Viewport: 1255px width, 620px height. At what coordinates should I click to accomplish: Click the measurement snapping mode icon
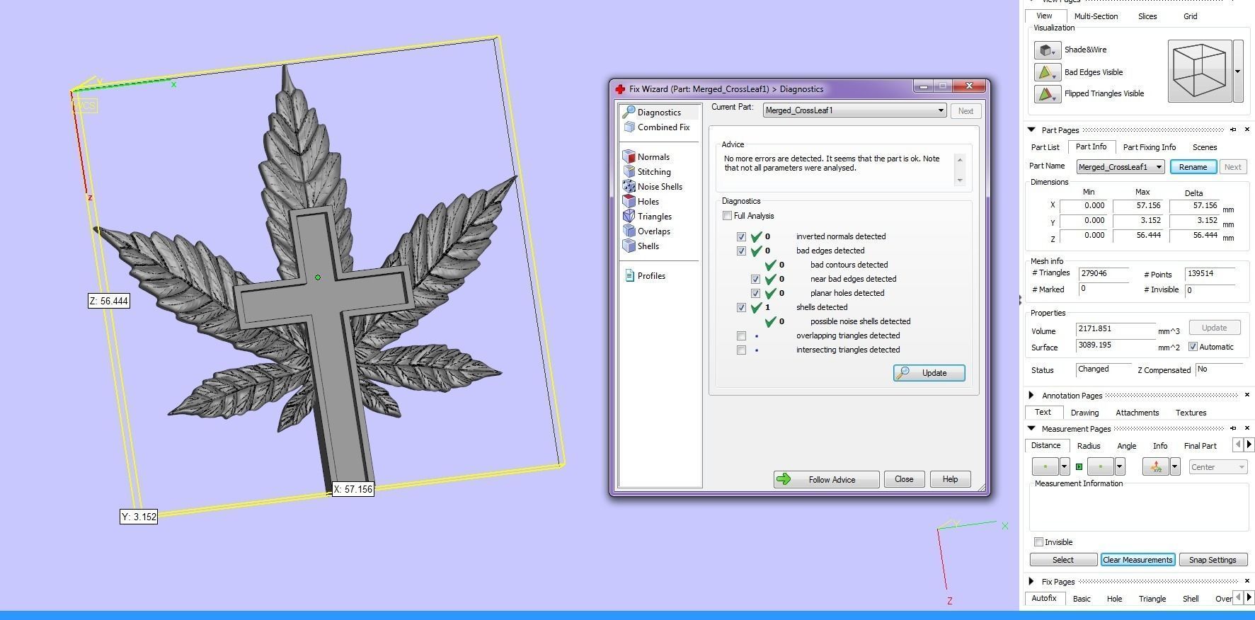[x=1156, y=466]
